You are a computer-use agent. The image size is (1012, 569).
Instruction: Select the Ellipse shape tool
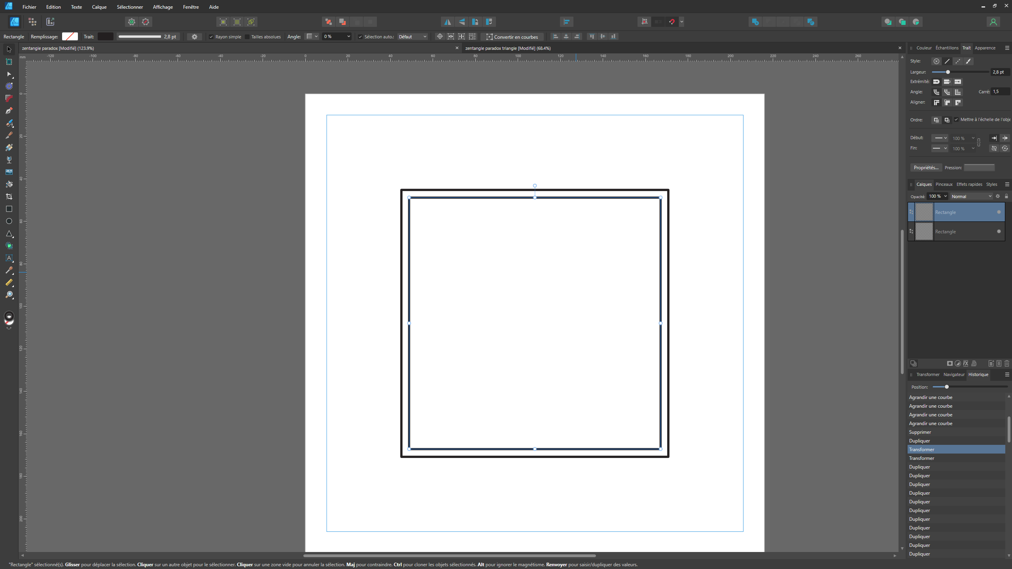coord(9,221)
